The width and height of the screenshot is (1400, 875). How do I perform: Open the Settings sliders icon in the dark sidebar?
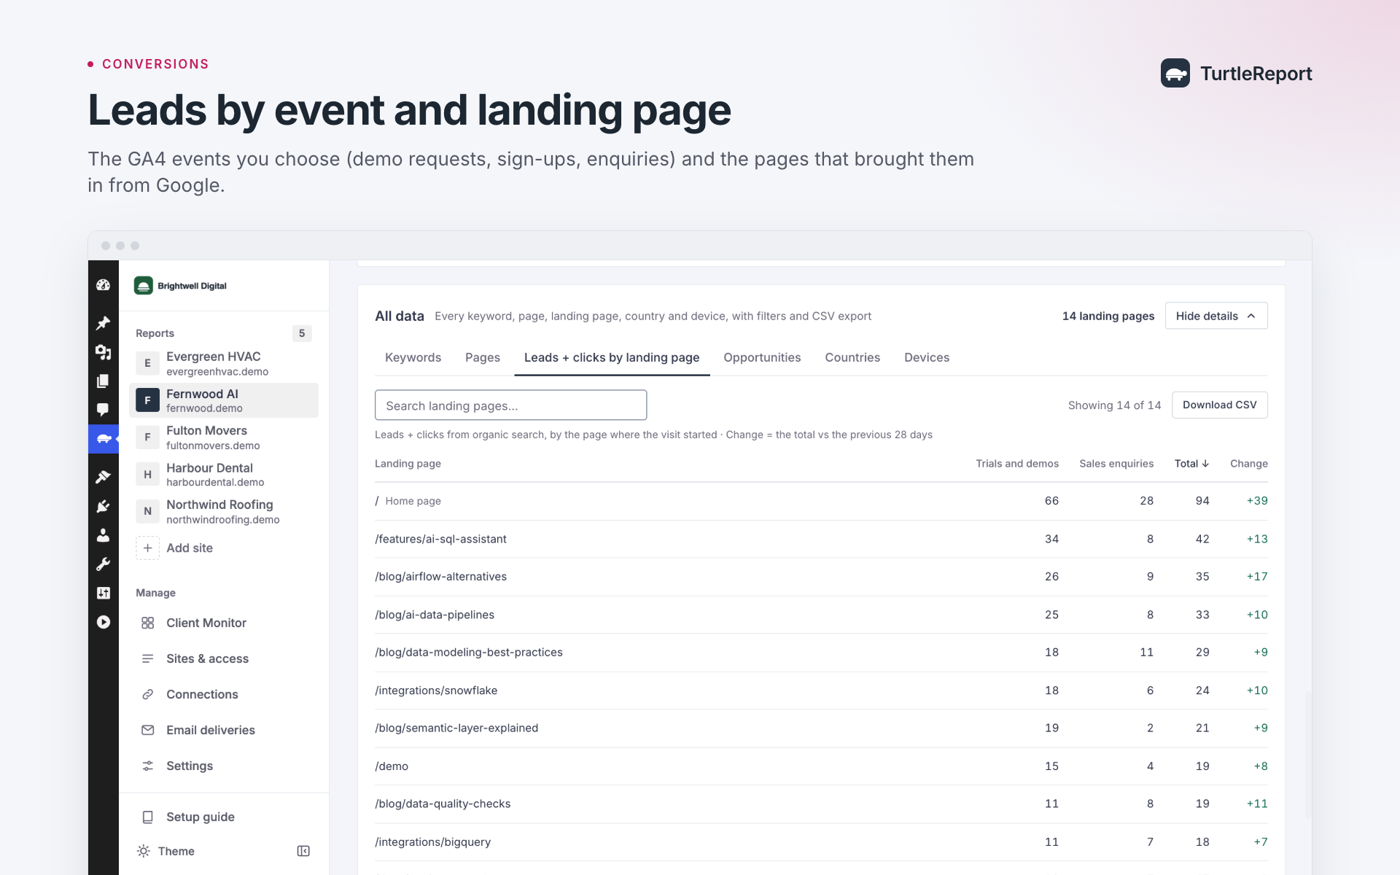click(x=103, y=593)
